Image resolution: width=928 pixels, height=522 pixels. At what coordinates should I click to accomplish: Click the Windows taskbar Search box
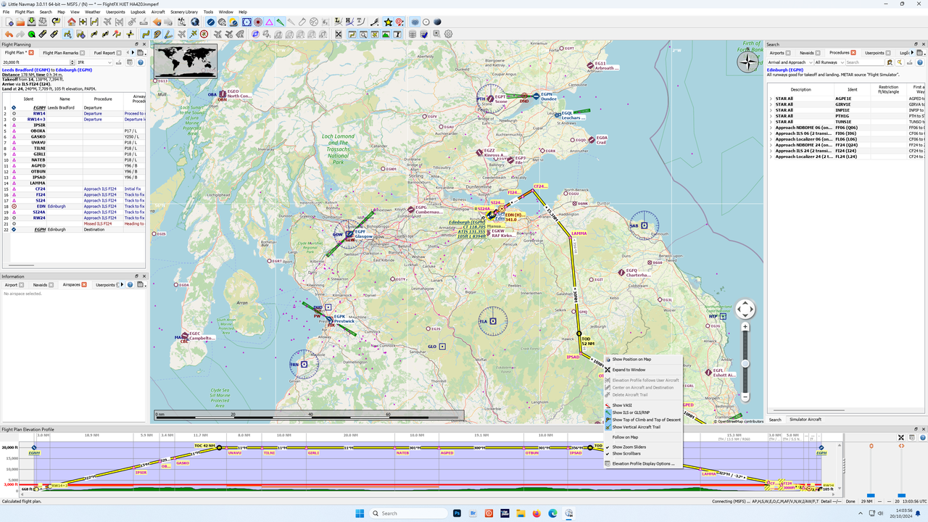[407, 513]
